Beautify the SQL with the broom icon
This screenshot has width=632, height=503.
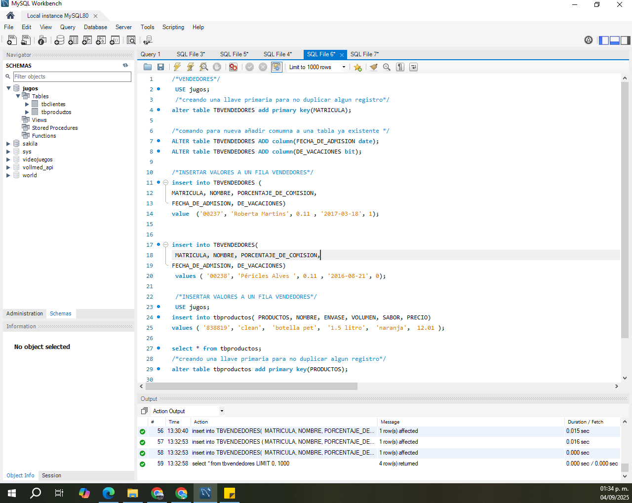click(x=374, y=67)
